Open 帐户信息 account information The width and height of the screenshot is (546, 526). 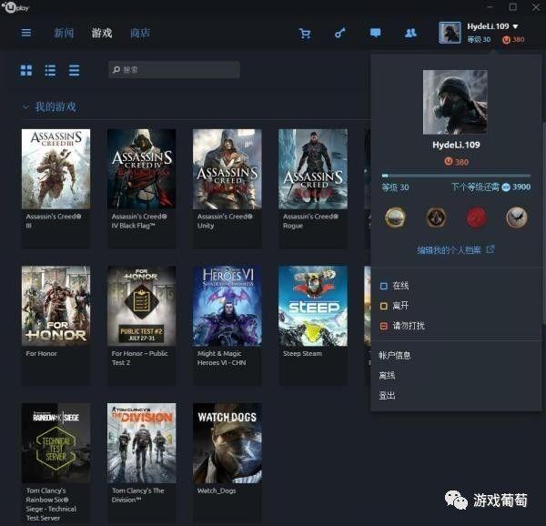coord(395,356)
